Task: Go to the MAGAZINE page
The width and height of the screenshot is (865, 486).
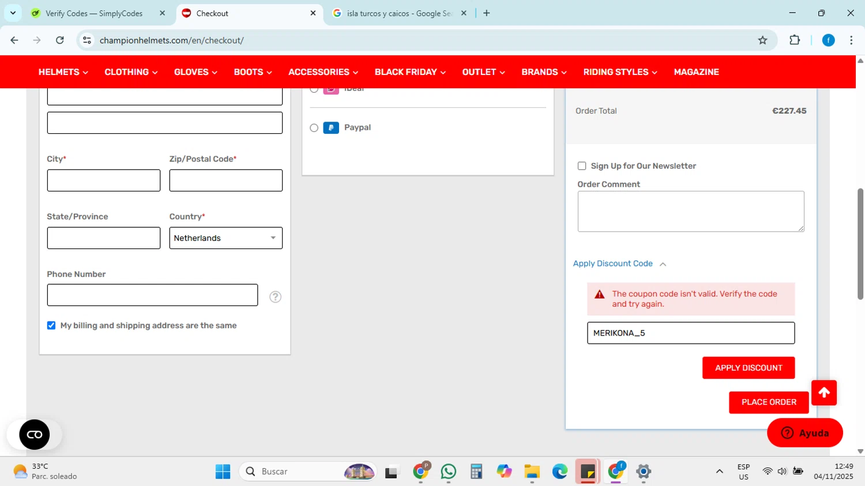Action: click(696, 72)
